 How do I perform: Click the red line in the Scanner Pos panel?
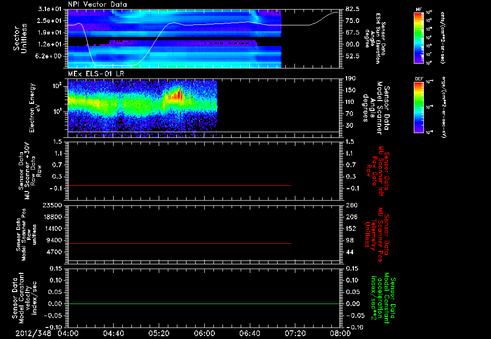click(x=179, y=243)
